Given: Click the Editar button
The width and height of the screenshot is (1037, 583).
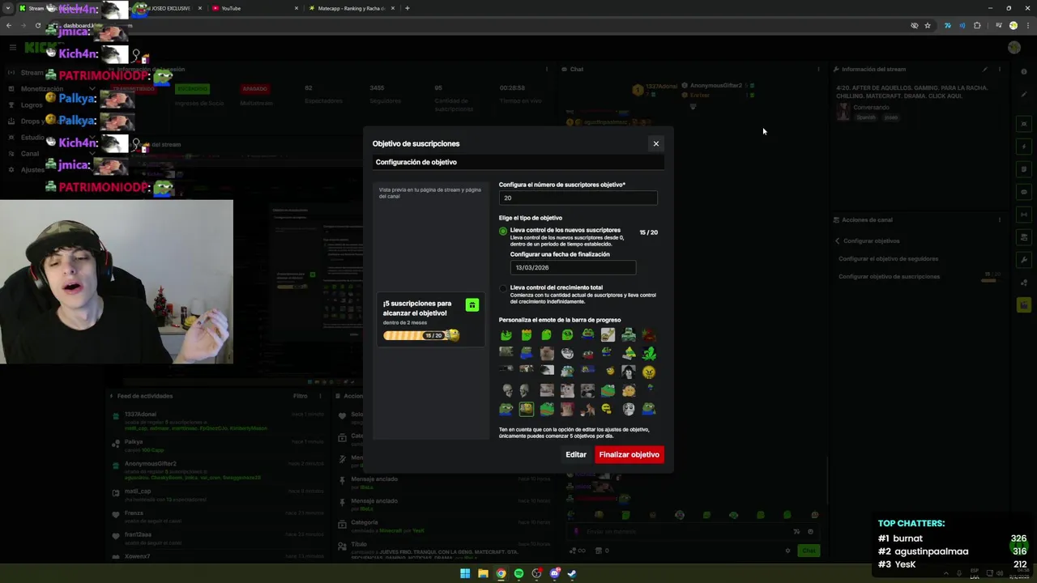Looking at the screenshot, I should pyautogui.click(x=576, y=454).
